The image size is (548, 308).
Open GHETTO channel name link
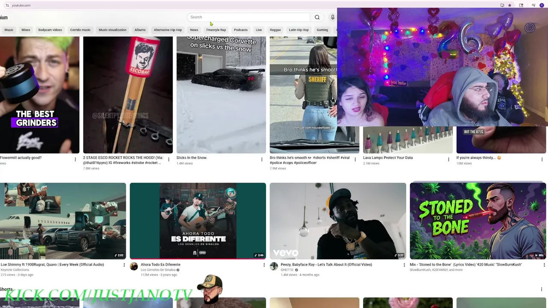click(287, 270)
